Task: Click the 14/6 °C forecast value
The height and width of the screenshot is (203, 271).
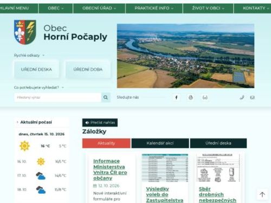Action: point(60,175)
